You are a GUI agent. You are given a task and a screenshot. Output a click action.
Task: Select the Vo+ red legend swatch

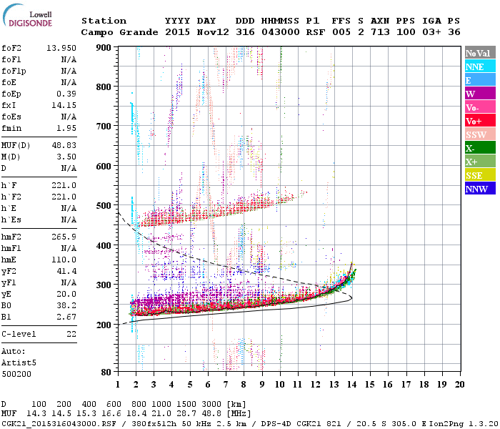[480, 121]
